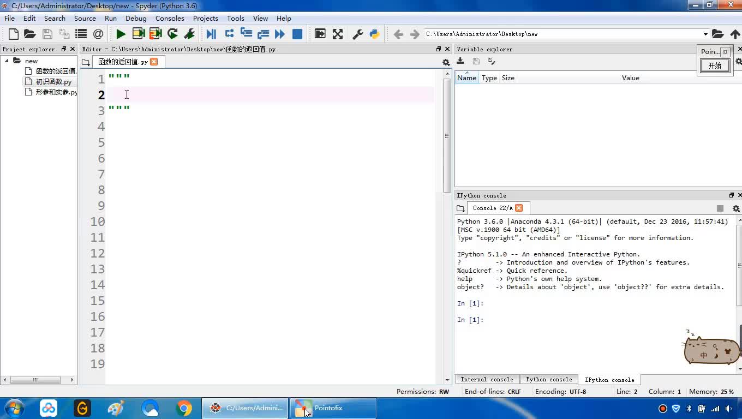
Task: Open Preferences with the wrench icon
Action: (x=358, y=34)
